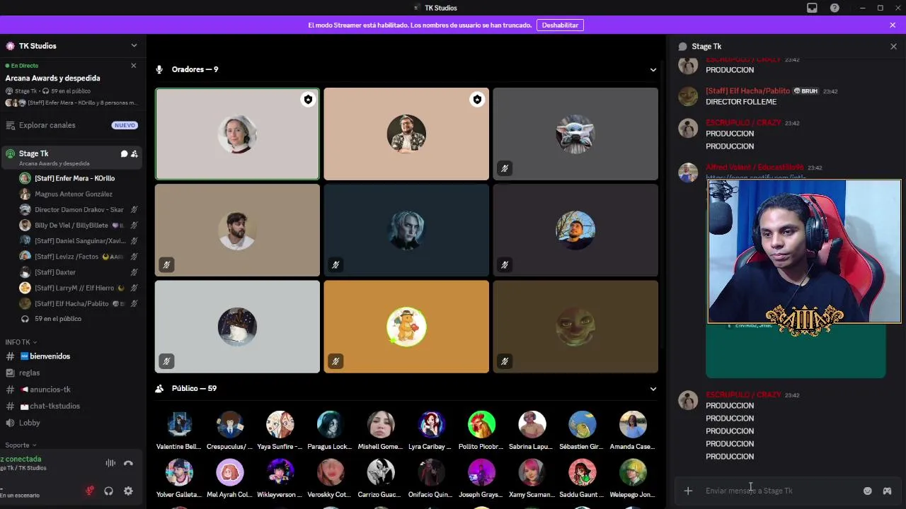This screenshot has width=906, height=509.
Task: Select the teddy bear avatar speaker tile
Action: coord(406,327)
